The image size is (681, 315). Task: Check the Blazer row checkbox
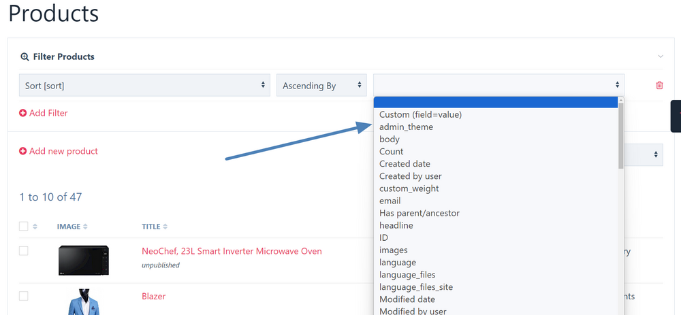coord(24,296)
